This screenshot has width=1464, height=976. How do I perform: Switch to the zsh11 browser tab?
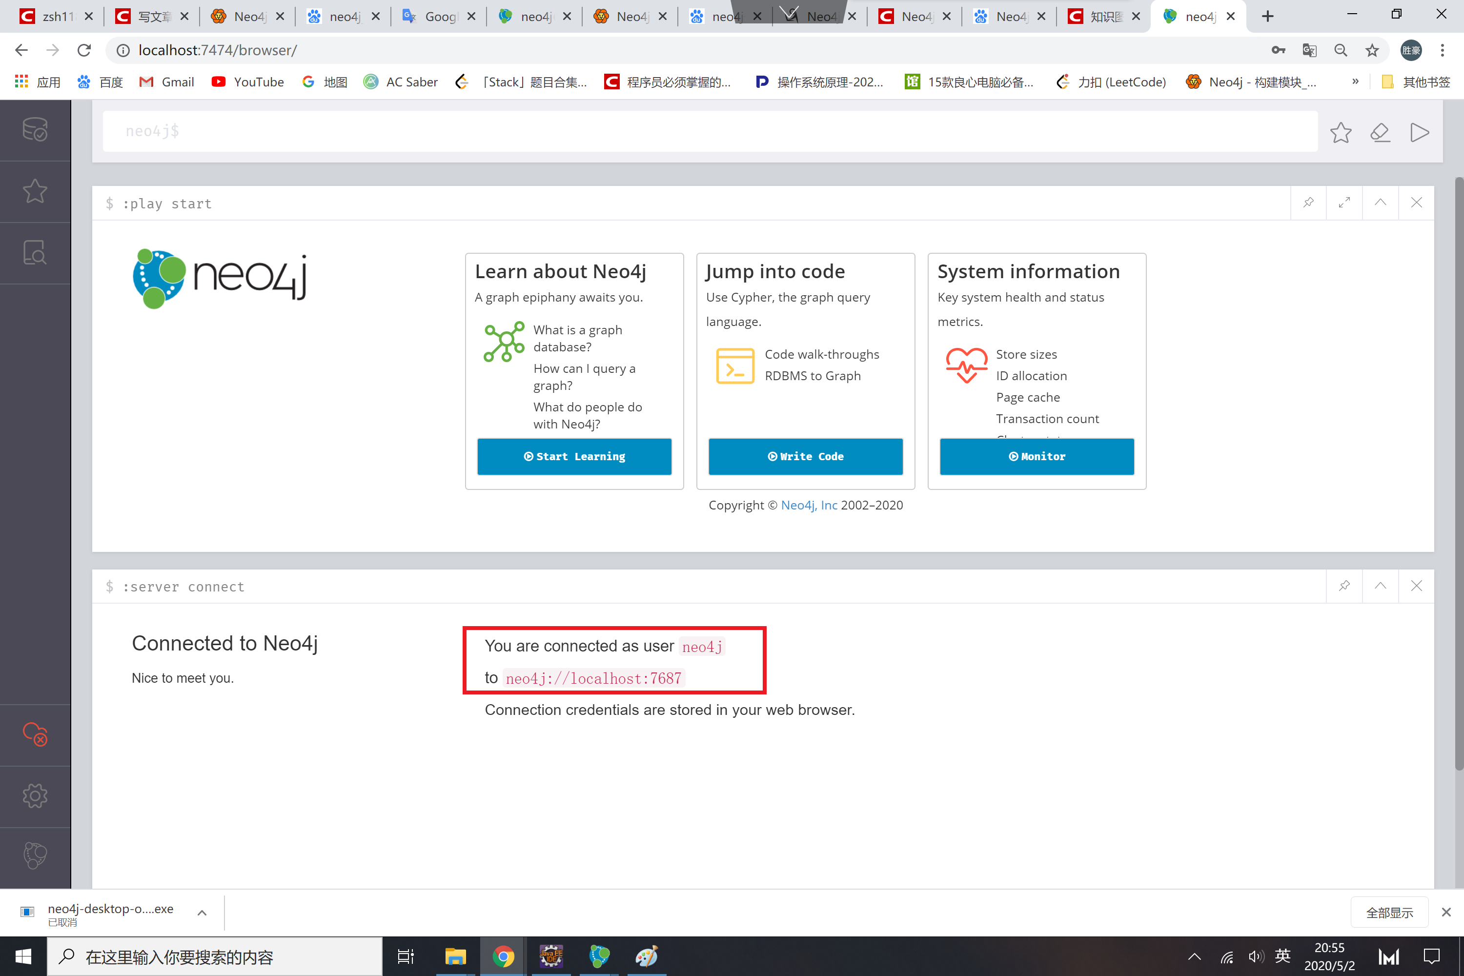[x=55, y=16]
